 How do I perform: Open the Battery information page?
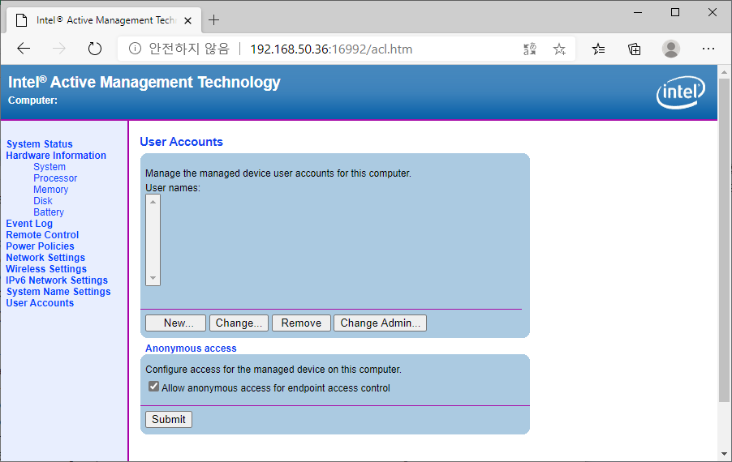49,212
